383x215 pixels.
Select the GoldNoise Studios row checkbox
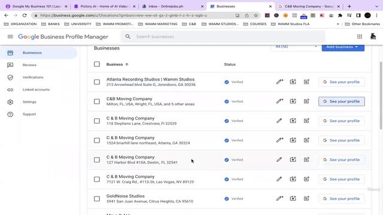coord(97,199)
